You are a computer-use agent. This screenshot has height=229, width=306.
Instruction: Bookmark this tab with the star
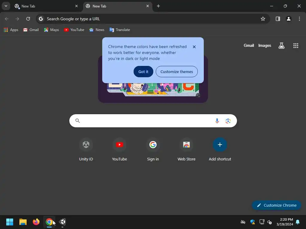tap(263, 19)
